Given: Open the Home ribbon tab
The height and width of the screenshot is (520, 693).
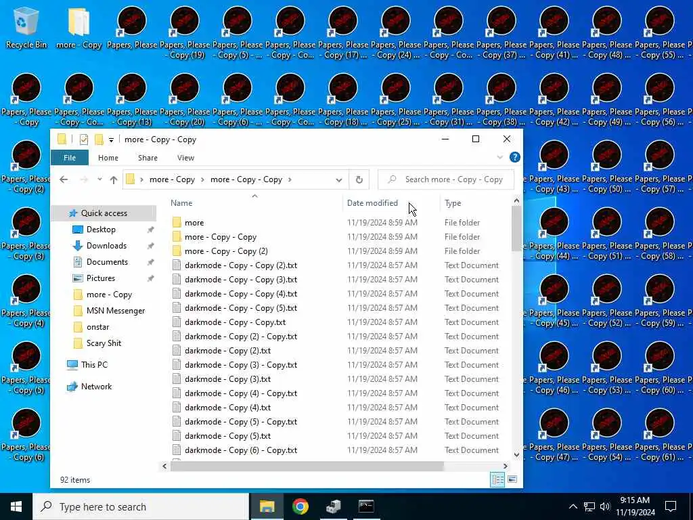Looking at the screenshot, I should [108, 158].
